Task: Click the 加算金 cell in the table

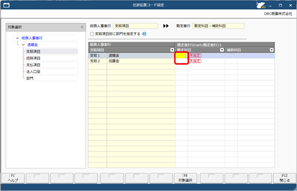Action: click(141, 61)
